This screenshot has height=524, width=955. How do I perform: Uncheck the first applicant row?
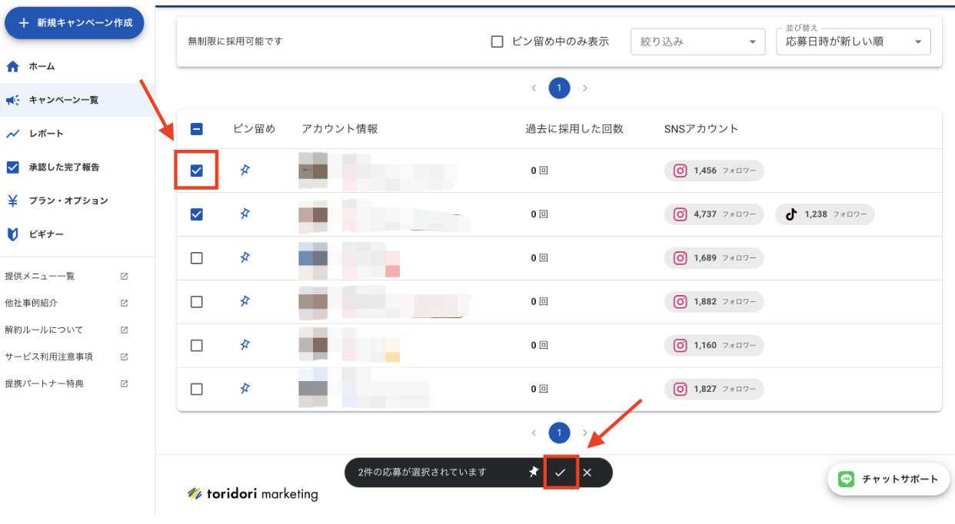point(196,170)
